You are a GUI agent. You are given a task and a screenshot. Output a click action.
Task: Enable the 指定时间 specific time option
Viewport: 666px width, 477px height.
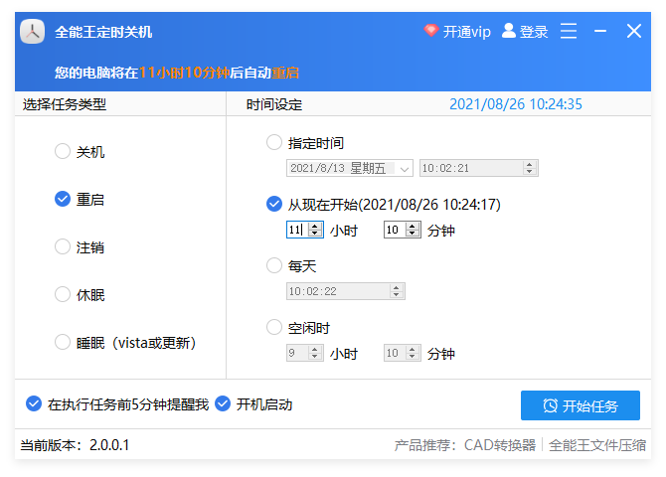click(274, 143)
